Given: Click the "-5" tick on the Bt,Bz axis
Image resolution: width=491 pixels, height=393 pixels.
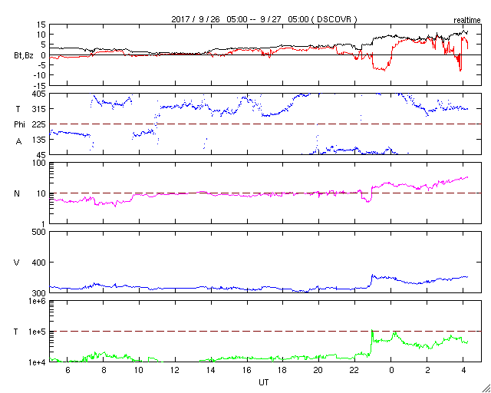Looking at the screenshot, I should [x=41, y=65].
